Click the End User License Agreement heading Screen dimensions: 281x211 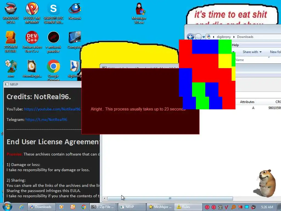coord(53,142)
